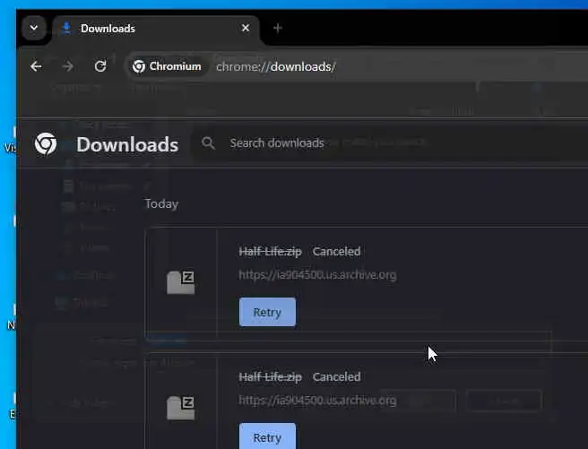Retry the second Half-Life.zip download

(267, 436)
